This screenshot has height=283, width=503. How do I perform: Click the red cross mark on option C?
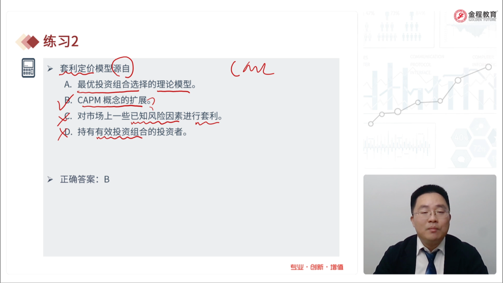pyautogui.click(x=63, y=118)
